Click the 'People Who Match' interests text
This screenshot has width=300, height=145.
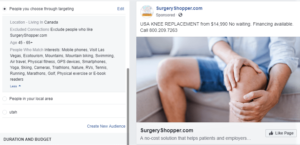tap(62, 65)
